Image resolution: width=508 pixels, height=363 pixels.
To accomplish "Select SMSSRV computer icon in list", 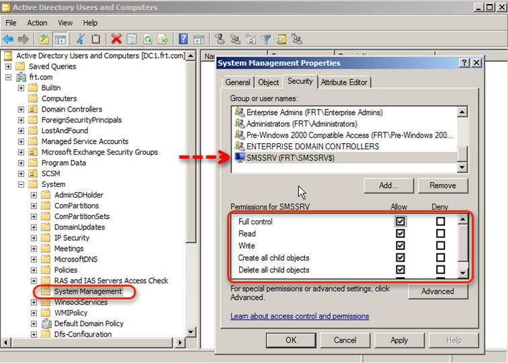I will [240, 157].
